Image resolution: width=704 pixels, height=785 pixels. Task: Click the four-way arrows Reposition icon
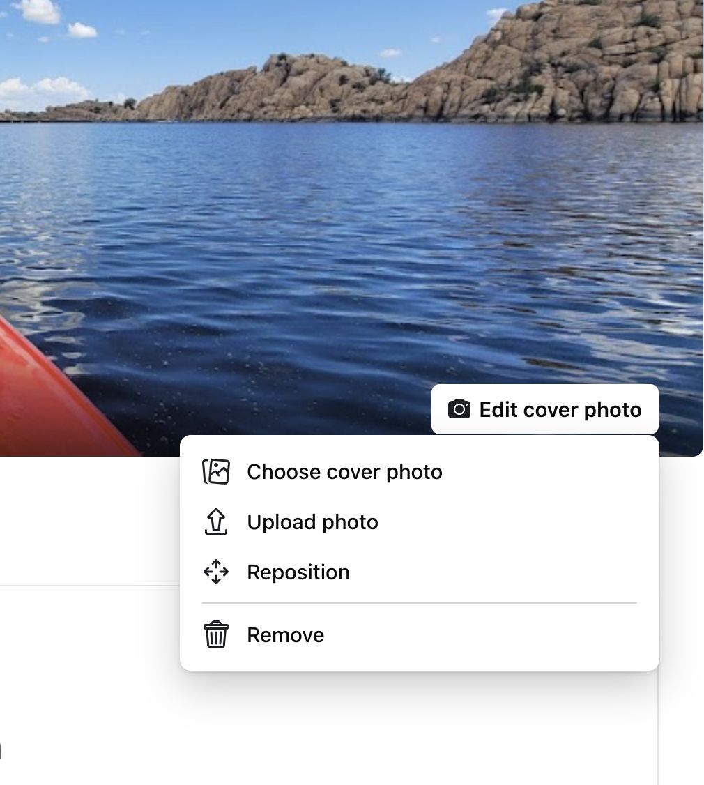tap(216, 572)
